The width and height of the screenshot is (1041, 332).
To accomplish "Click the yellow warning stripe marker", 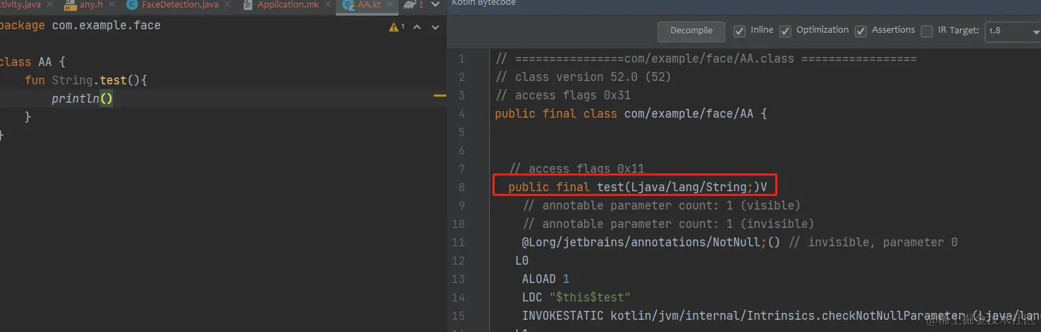I will [439, 96].
